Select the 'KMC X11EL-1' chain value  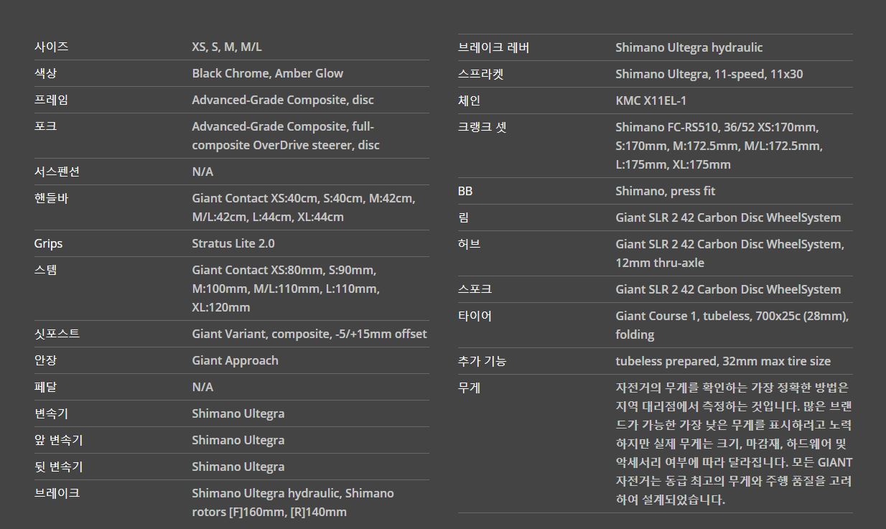(x=651, y=100)
